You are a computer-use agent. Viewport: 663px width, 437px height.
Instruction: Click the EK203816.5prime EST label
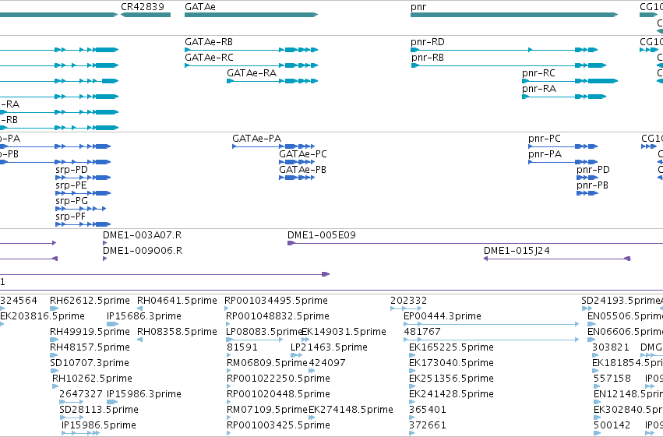click(x=42, y=316)
